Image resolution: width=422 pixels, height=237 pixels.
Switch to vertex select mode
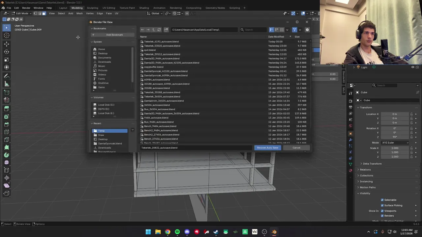tap(36, 13)
